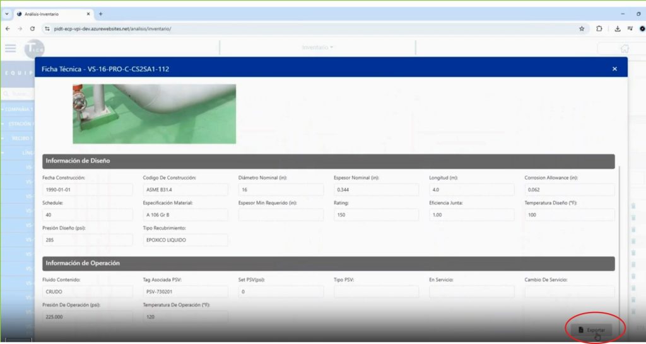Open the hamburger menu in the header

coord(10,49)
